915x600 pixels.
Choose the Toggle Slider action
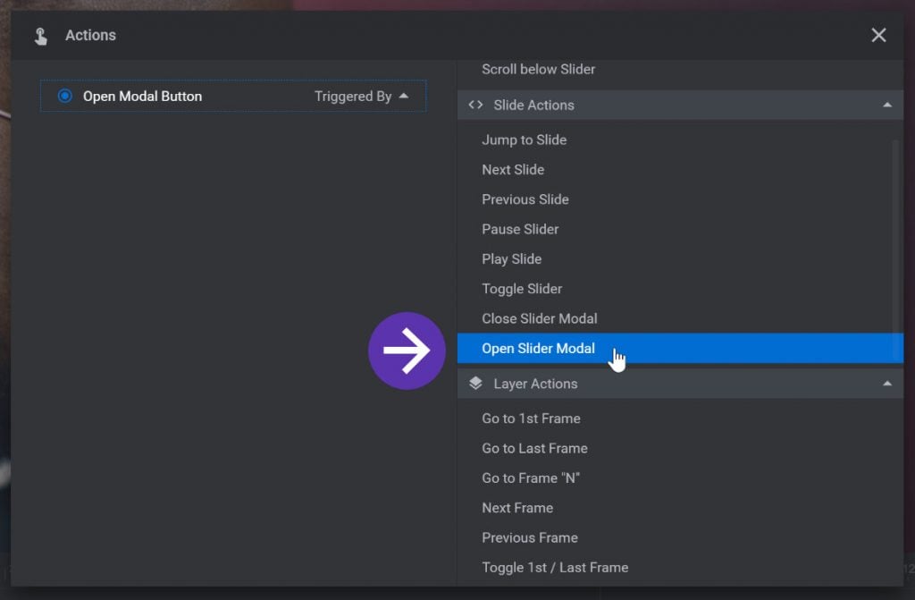click(x=522, y=289)
